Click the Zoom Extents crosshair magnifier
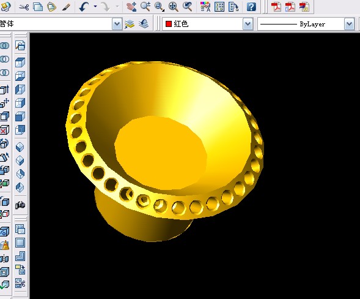The height and width of the screenshot is (299, 360). pyautogui.click(x=174, y=7)
